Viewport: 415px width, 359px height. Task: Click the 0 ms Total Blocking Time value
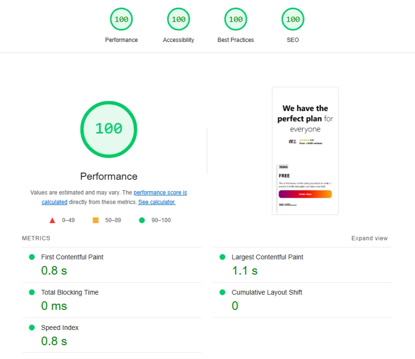[x=54, y=306]
